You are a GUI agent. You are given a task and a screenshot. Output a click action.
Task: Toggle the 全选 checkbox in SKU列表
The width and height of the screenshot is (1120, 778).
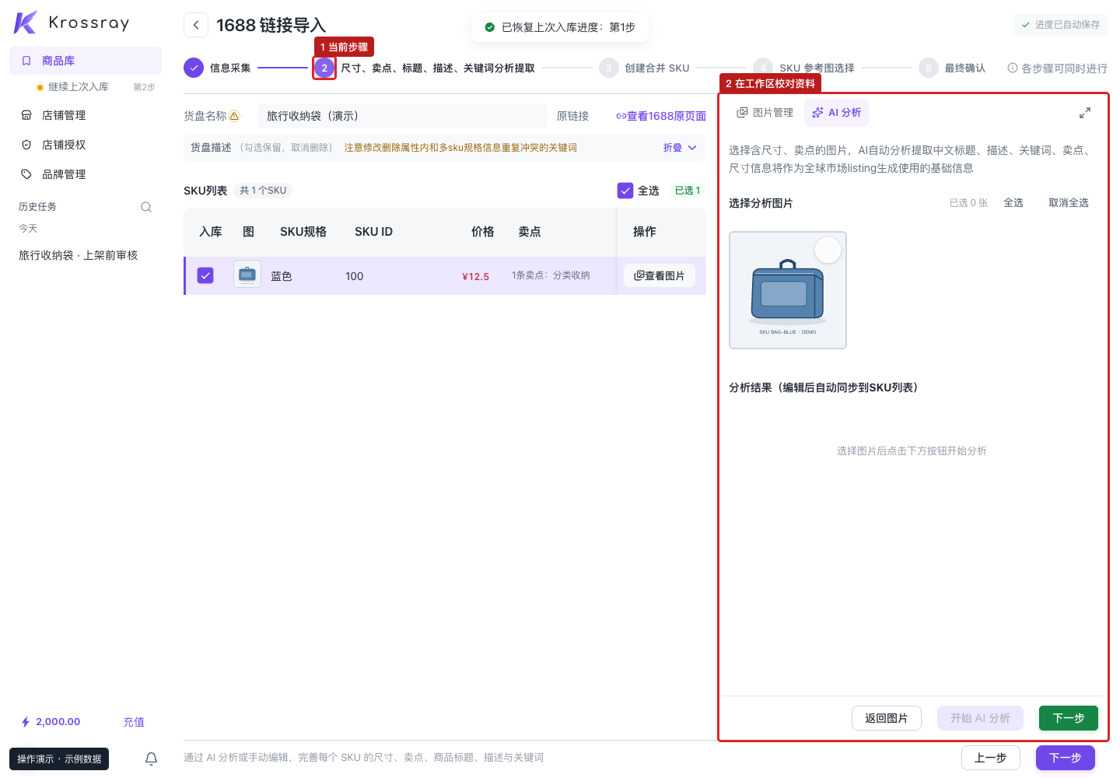click(x=625, y=191)
